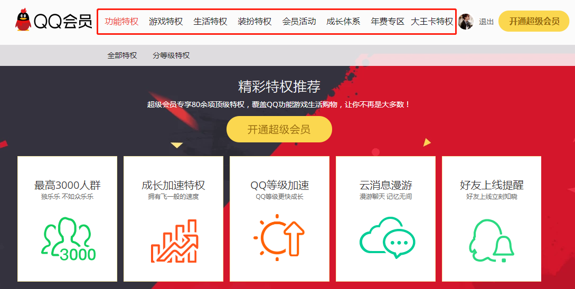Switch to 功能特权 menu tab
This screenshot has width=575, height=289.
pos(122,22)
